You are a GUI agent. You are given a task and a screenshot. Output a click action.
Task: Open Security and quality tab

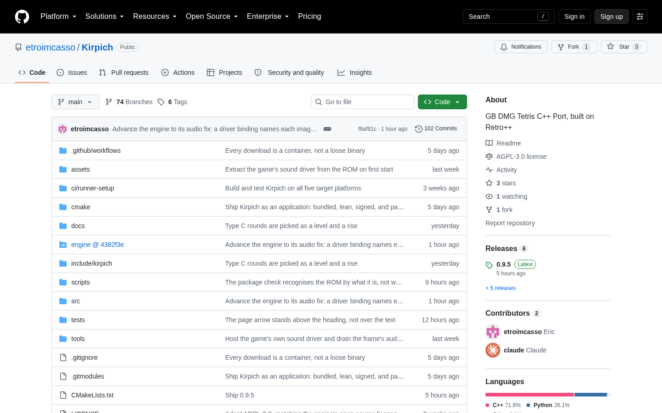click(x=289, y=73)
